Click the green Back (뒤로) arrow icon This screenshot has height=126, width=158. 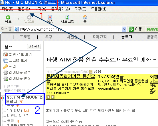pyautogui.click(x=8, y=17)
